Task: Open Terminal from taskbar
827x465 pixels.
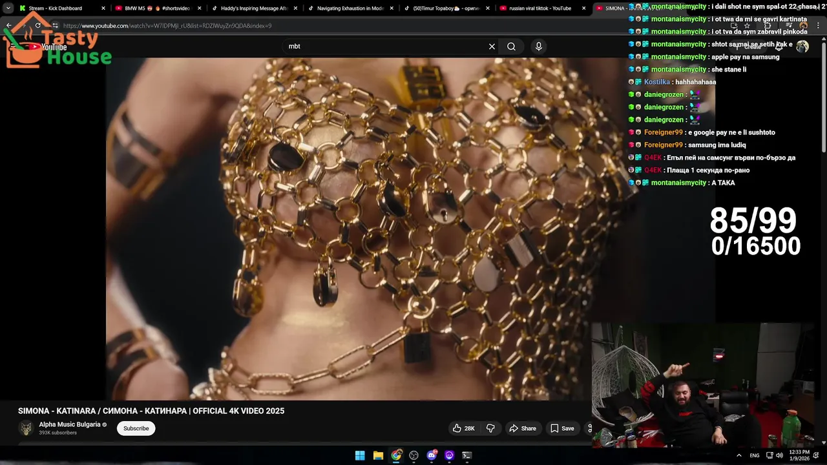Action: tap(466, 455)
